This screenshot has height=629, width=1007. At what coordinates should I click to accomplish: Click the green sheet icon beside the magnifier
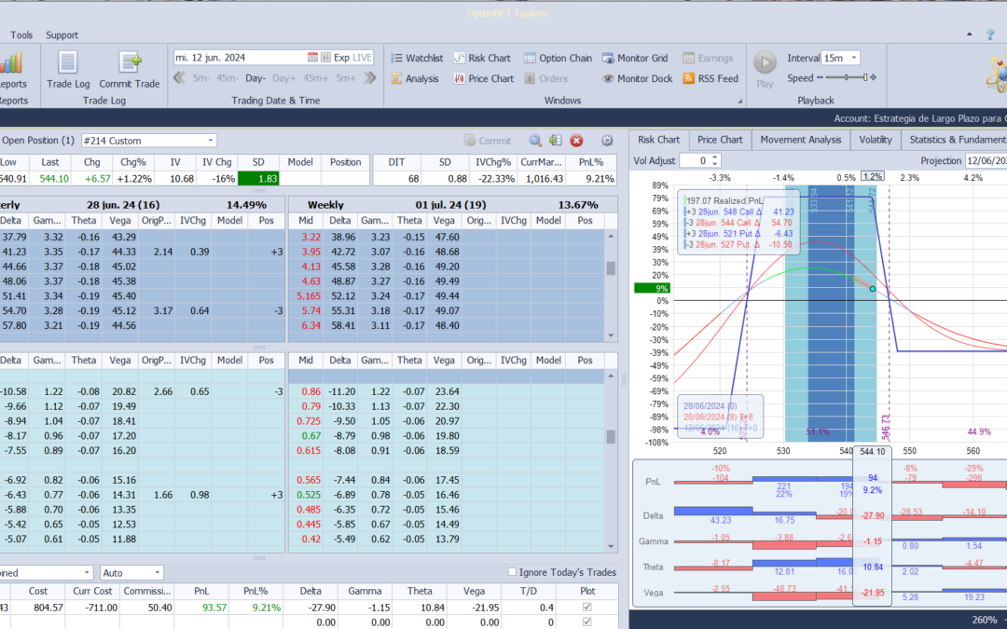[x=556, y=141]
